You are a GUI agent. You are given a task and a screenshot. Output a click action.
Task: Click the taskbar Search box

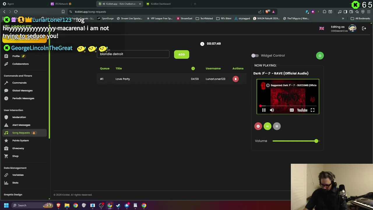pos(32,205)
